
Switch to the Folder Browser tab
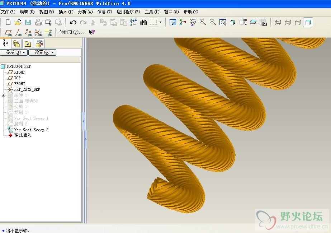16,43
